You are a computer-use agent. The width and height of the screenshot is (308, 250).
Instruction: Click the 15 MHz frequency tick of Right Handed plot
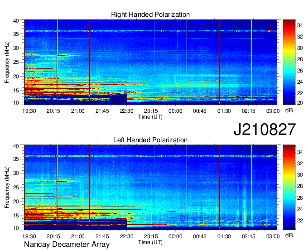[16, 91]
